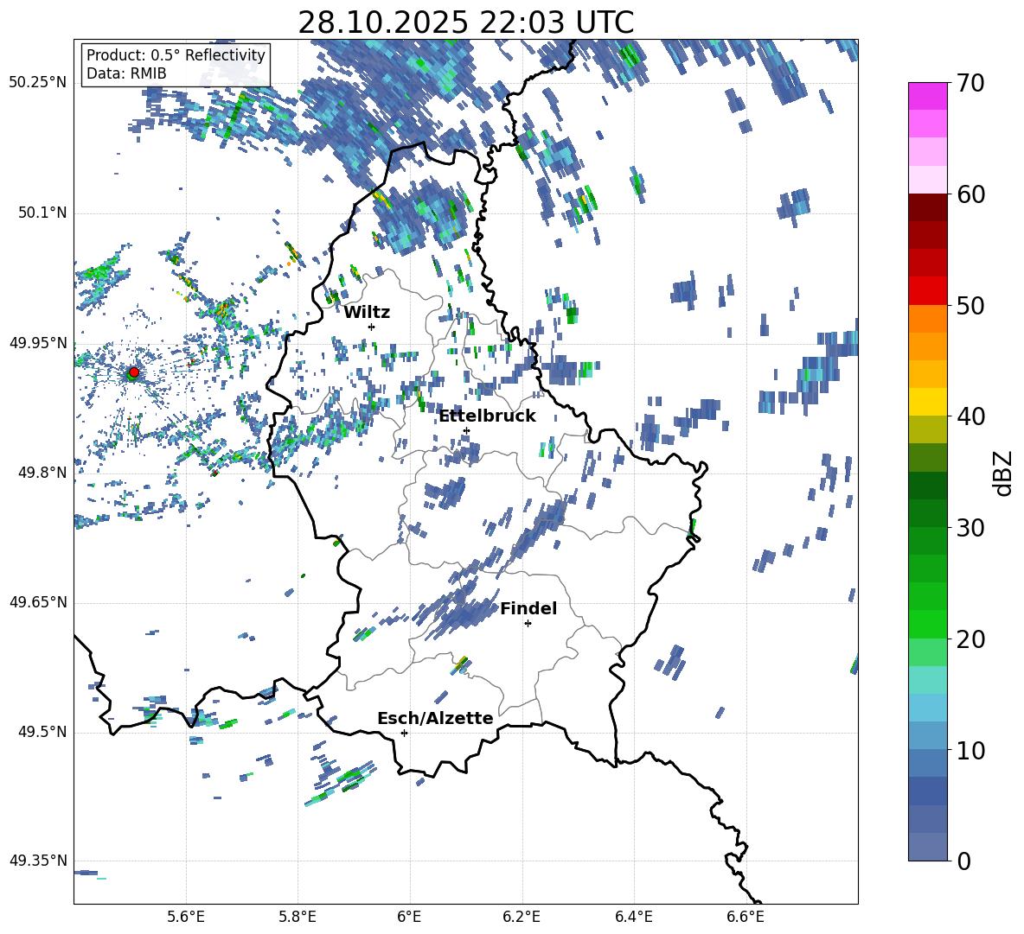Click the 6°E longitude label
This screenshot has height=934, width=1024.
(x=409, y=917)
